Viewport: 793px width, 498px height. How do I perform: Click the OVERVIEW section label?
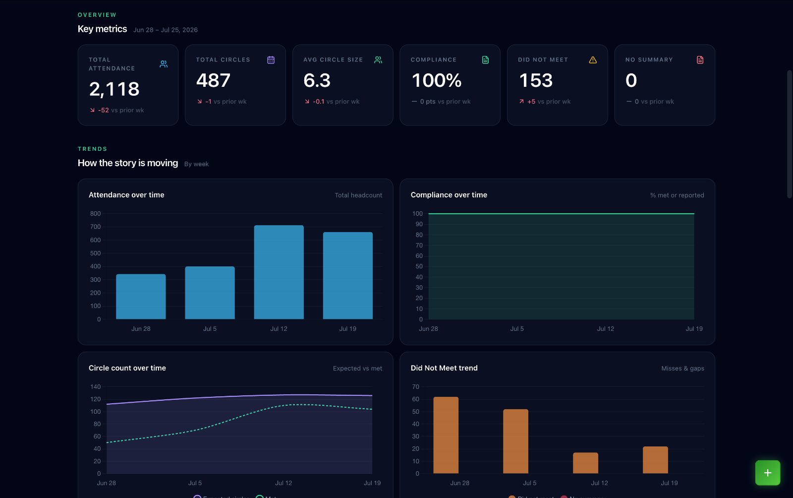coord(97,15)
